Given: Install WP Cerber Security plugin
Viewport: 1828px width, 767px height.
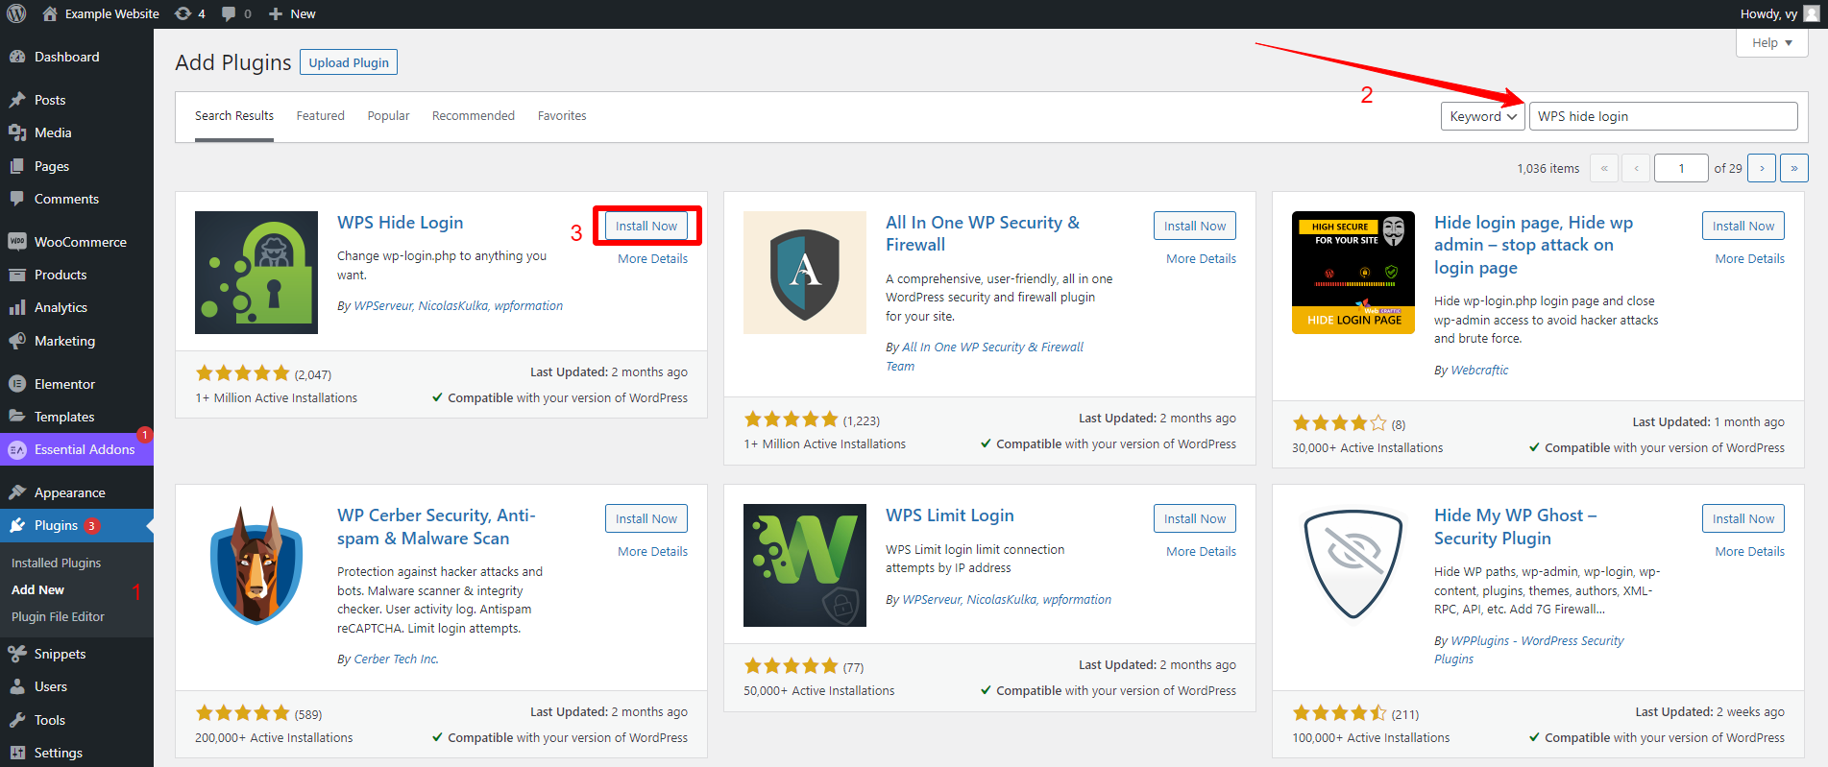Looking at the screenshot, I should pyautogui.click(x=646, y=518).
